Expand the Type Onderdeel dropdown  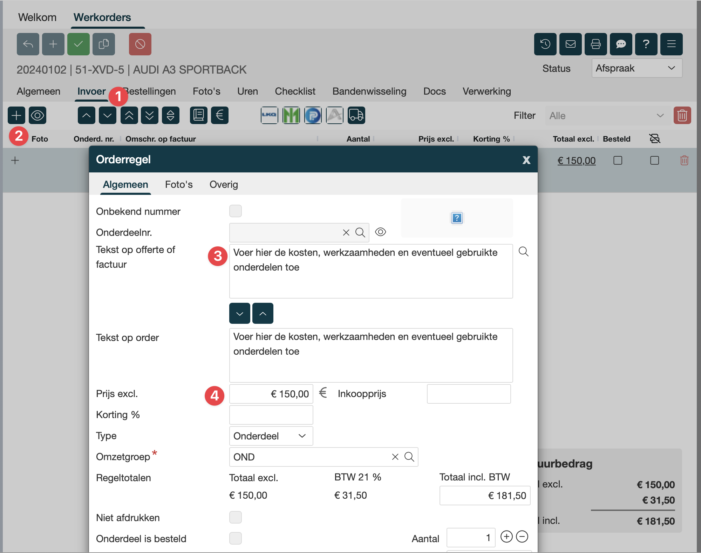coord(271,436)
